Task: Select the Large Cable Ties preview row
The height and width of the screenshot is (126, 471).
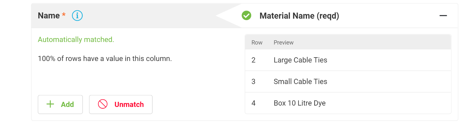Action: coord(348,60)
